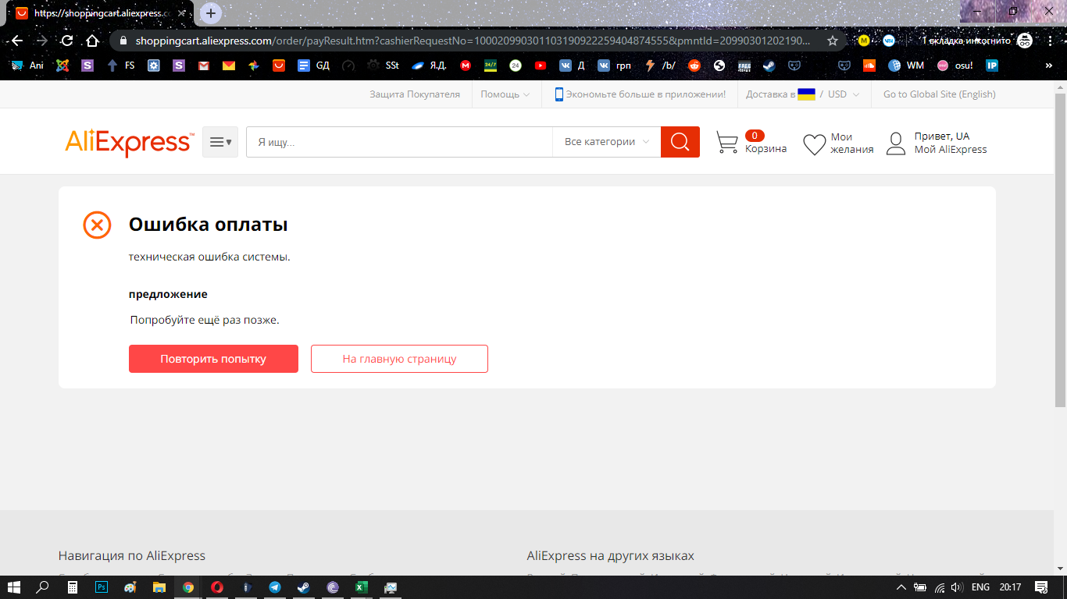Open the taskbar clock showing 20:17
Screen dimensions: 1067x599
(1010, 587)
